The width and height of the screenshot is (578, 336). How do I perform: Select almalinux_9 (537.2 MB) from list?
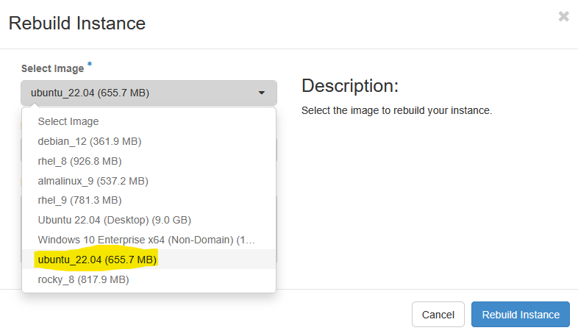(x=149, y=182)
